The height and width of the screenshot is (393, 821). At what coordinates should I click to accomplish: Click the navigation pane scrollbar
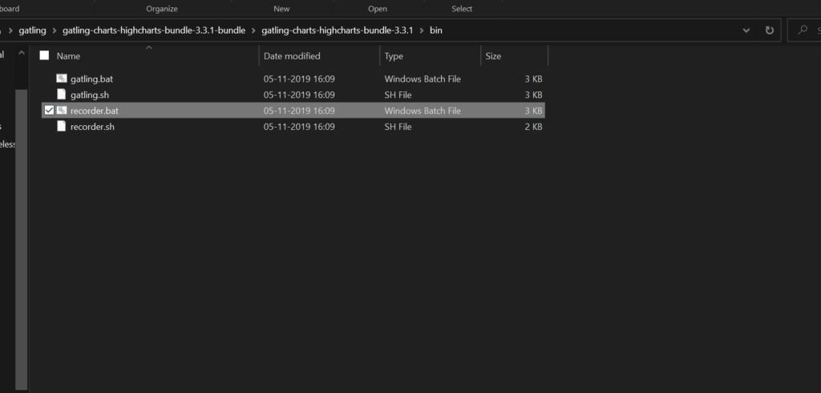(x=21, y=238)
